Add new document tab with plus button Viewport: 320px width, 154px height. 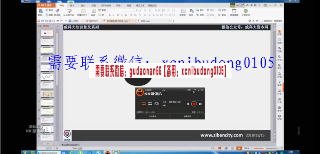[x=174, y=21]
